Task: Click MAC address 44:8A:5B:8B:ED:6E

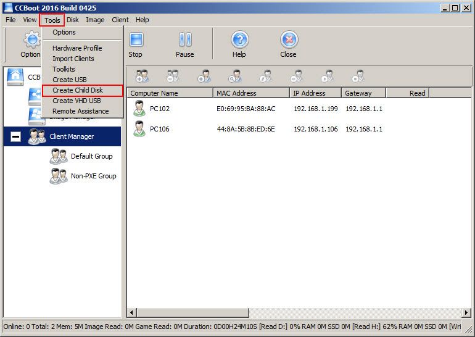Action: (x=246, y=129)
